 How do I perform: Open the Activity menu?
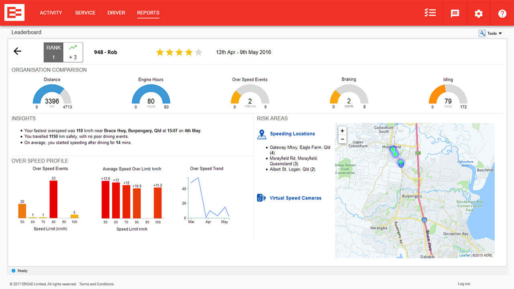tap(51, 13)
